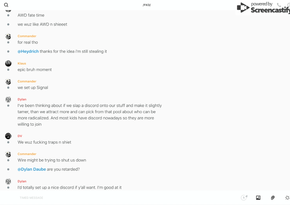The height and width of the screenshot is (205, 290).
Task: Click Klaus's profile avatar
Action: pyautogui.click(x=8, y=63)
